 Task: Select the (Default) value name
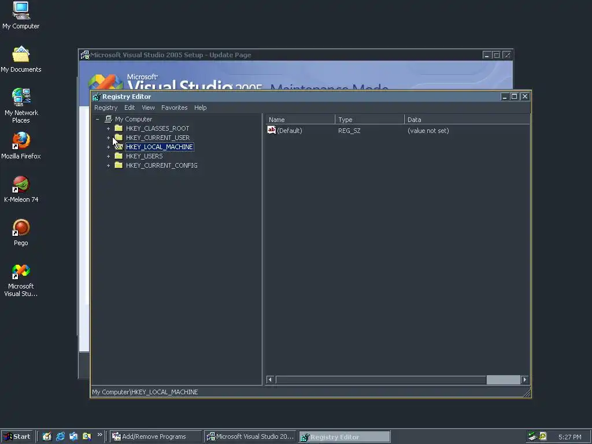(290, 131)
